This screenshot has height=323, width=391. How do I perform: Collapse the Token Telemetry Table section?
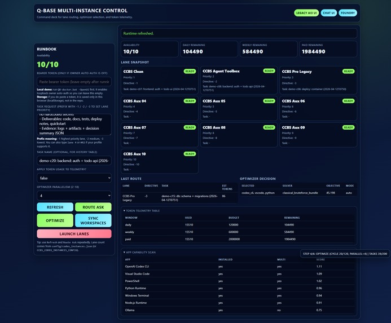click(142, 211)
